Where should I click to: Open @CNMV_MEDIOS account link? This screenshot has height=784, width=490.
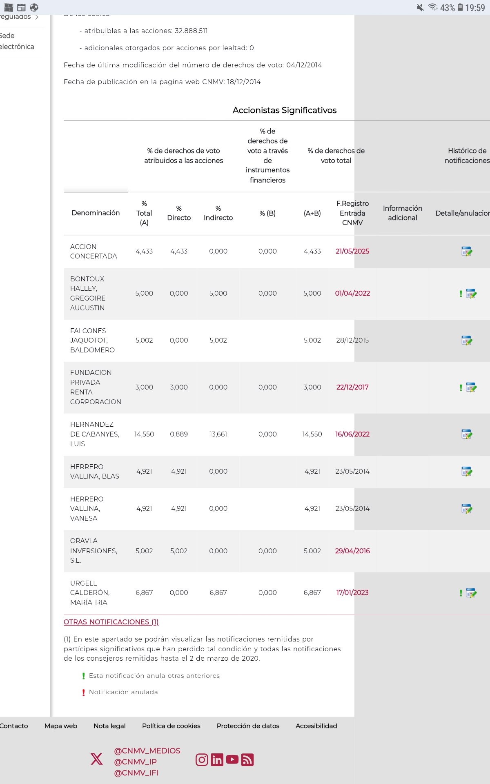(147, 751)
